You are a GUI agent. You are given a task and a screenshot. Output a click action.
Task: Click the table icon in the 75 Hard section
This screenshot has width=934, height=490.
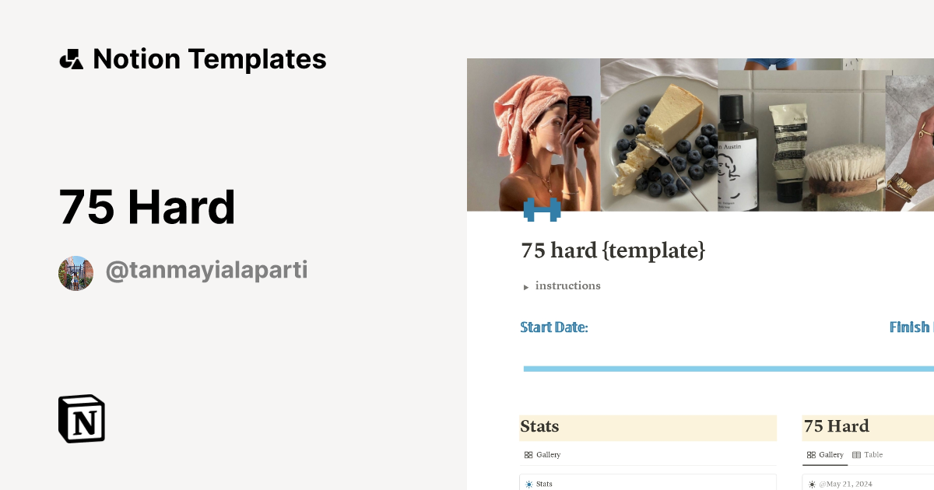coord(856,455)
